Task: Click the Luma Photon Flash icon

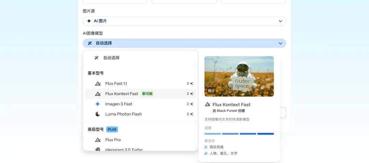Action: pos(98,114)
